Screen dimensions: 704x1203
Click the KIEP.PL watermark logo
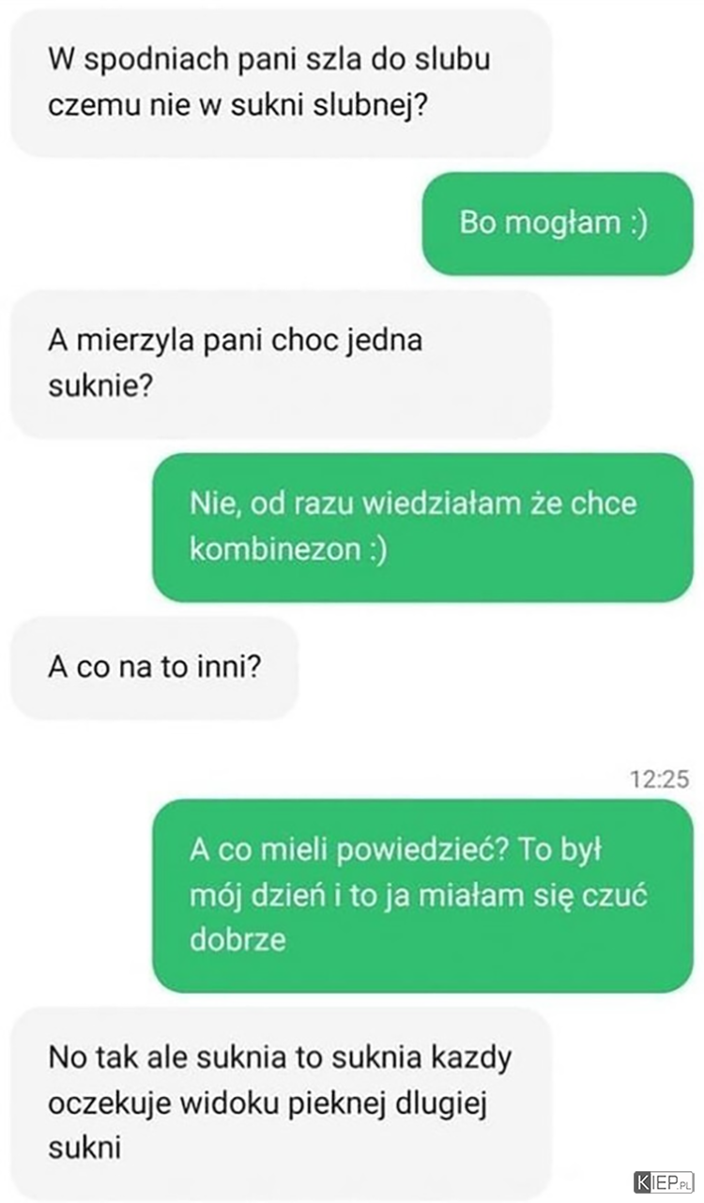pyautogui.click(x=663, y=1180)
